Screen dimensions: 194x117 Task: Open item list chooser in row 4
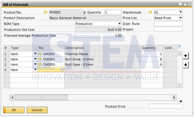coord(62,69)
